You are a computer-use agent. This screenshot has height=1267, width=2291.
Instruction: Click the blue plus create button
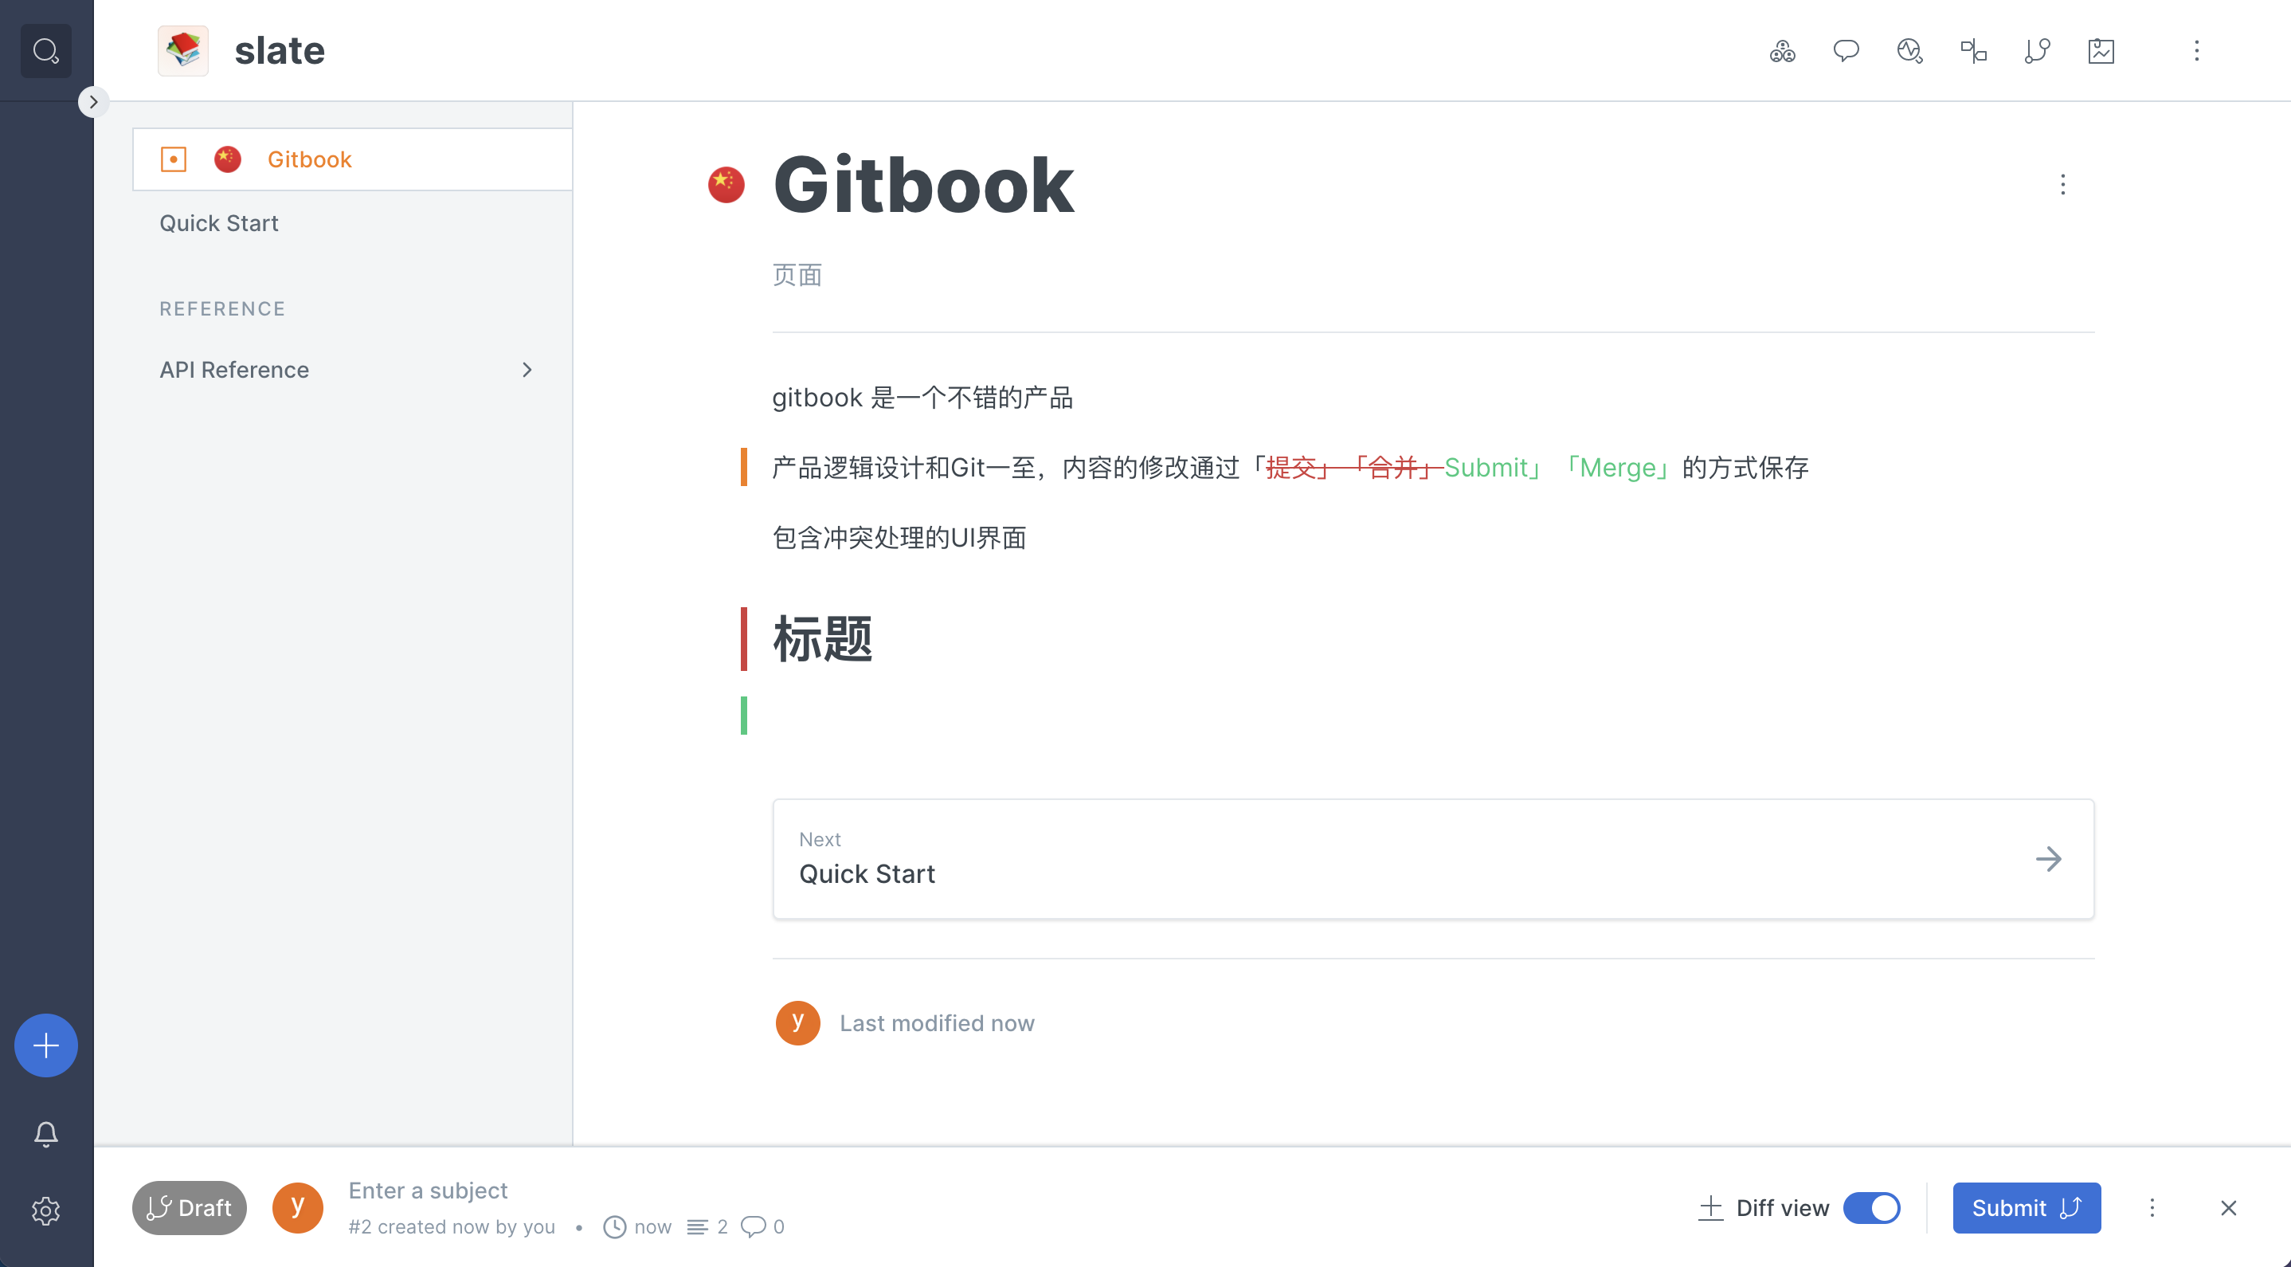45,1045
